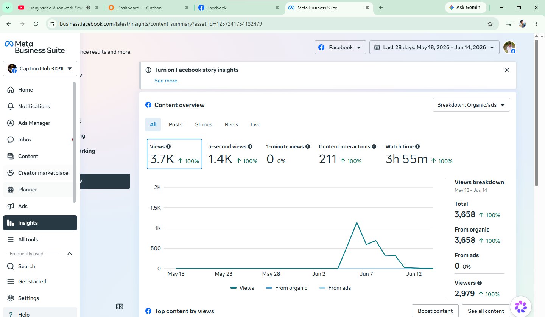Click the purple flower assistant icon
The height and width of the screenshot is (317, 545).
521,306
